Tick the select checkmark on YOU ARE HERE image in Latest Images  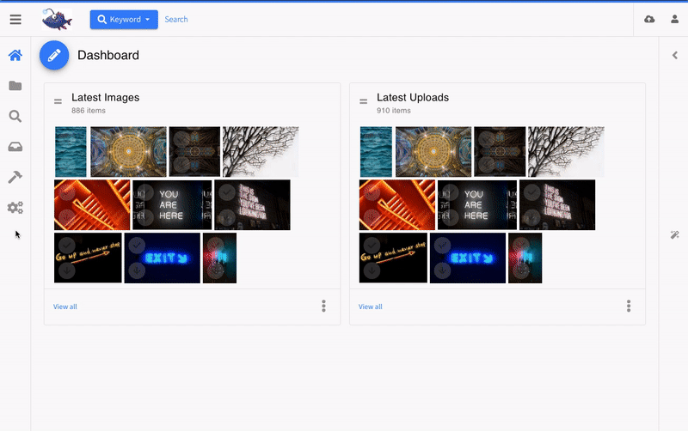144,192
